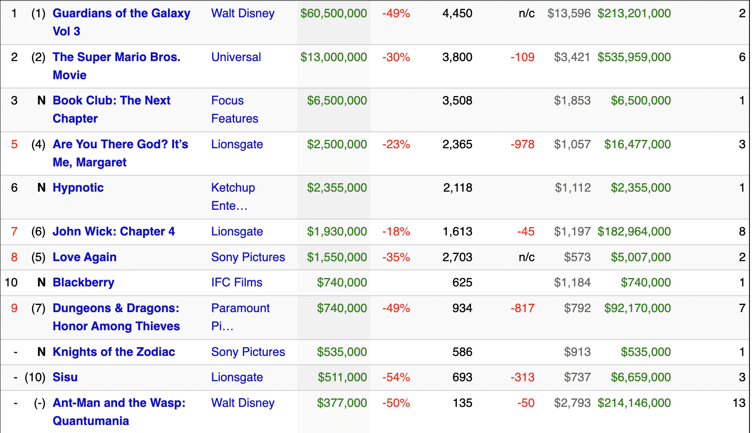Select the $182,964,000 total gross

tap(634, 232)
